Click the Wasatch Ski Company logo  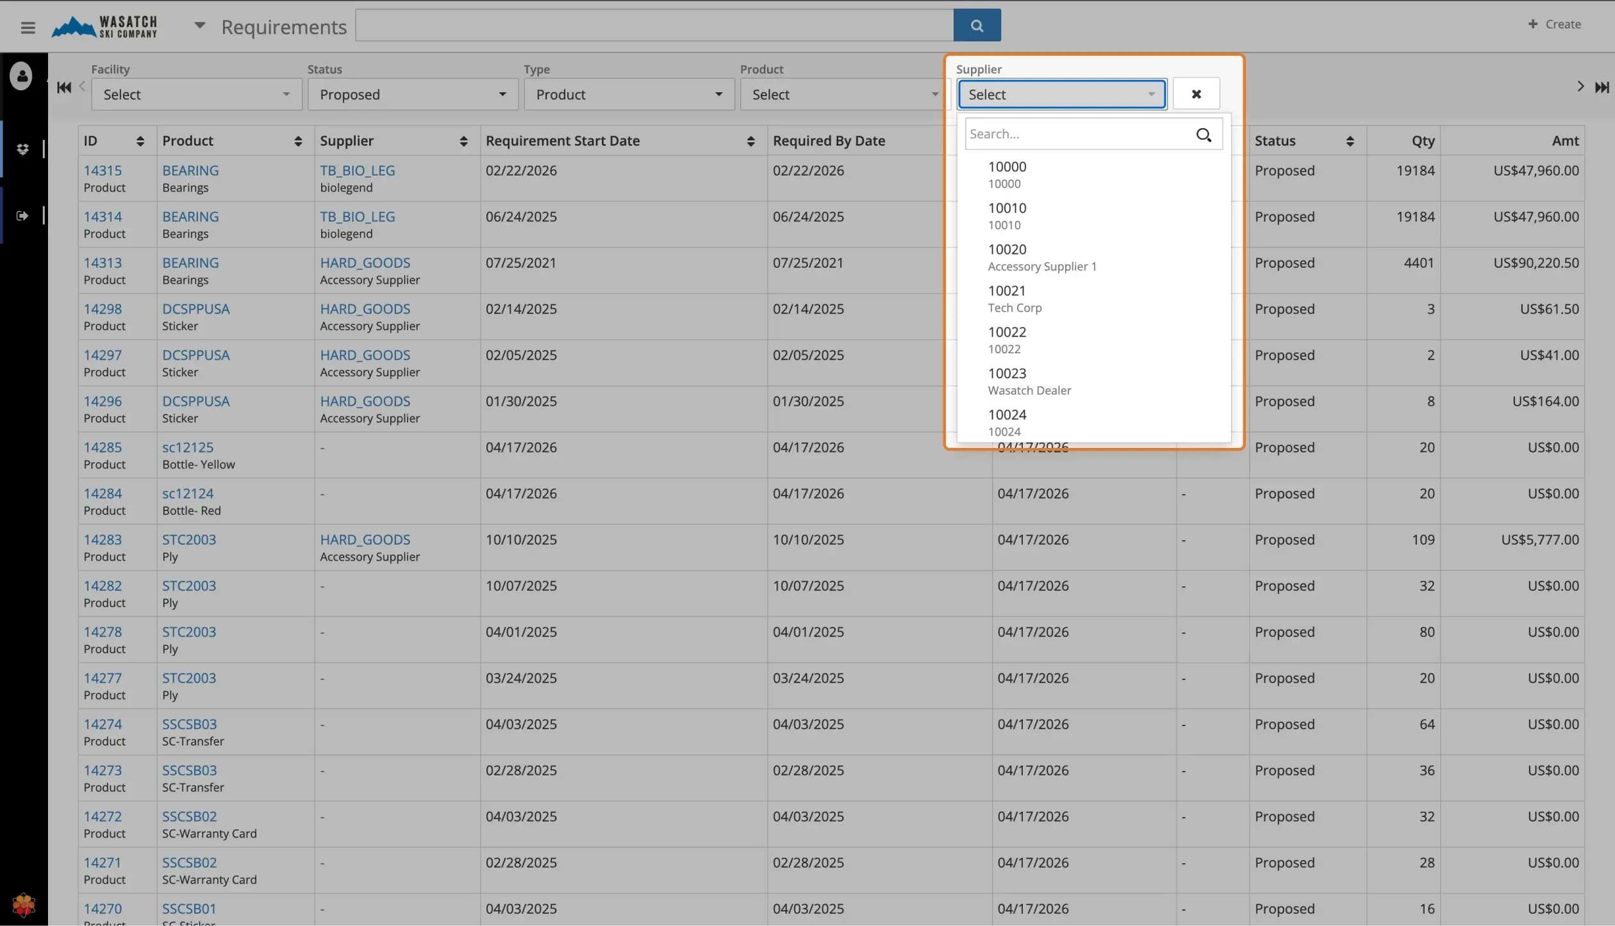[x=105, y=26]
